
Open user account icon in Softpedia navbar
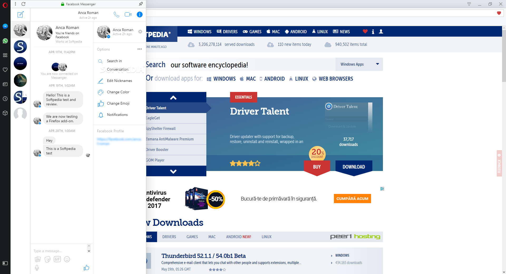point(381,31)
